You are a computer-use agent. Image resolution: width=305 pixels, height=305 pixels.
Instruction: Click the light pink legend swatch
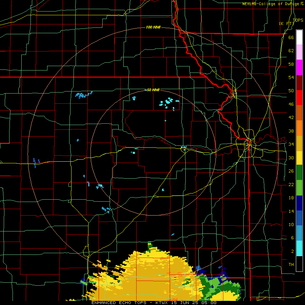pos(299,52)
